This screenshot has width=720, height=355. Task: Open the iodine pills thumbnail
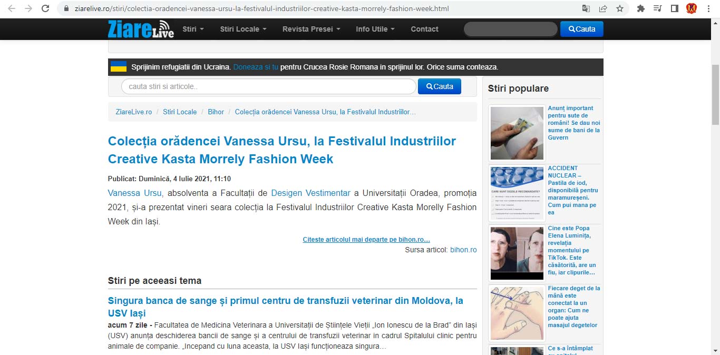[517, 193]
